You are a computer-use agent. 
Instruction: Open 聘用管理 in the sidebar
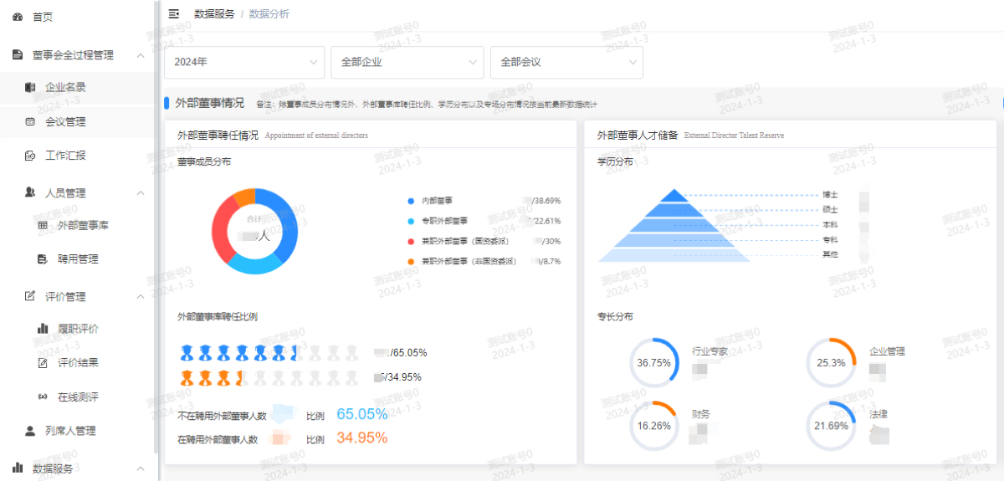[78, 259]
